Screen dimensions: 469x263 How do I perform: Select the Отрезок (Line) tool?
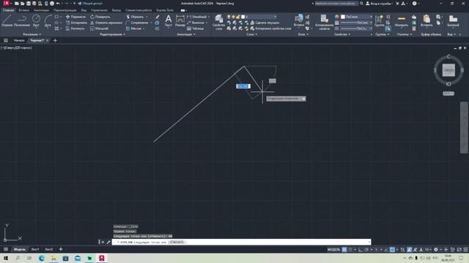(x=7, y=21)
